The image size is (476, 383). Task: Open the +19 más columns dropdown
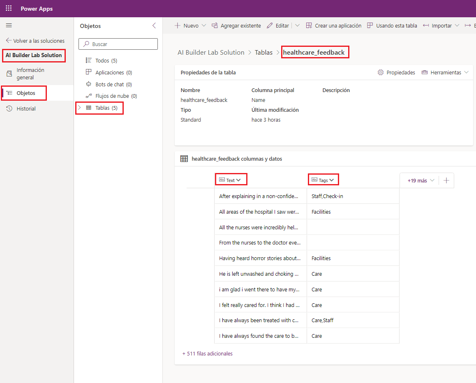(421, 180)
